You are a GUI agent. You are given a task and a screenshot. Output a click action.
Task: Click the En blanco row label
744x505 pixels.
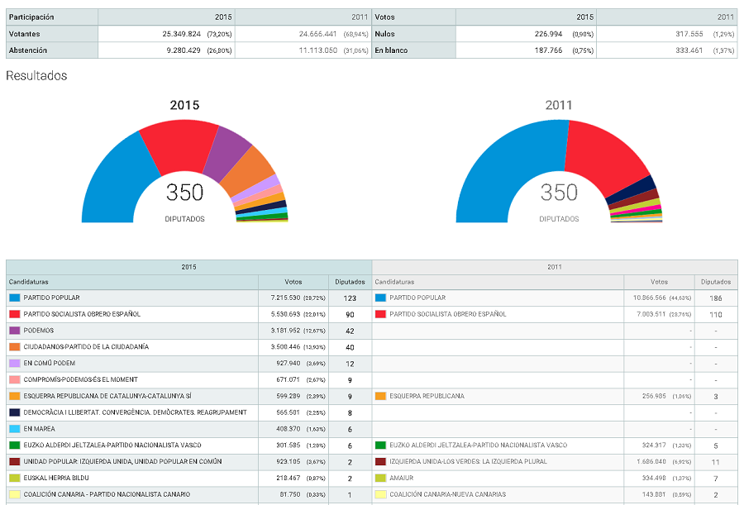coord(391,50)
